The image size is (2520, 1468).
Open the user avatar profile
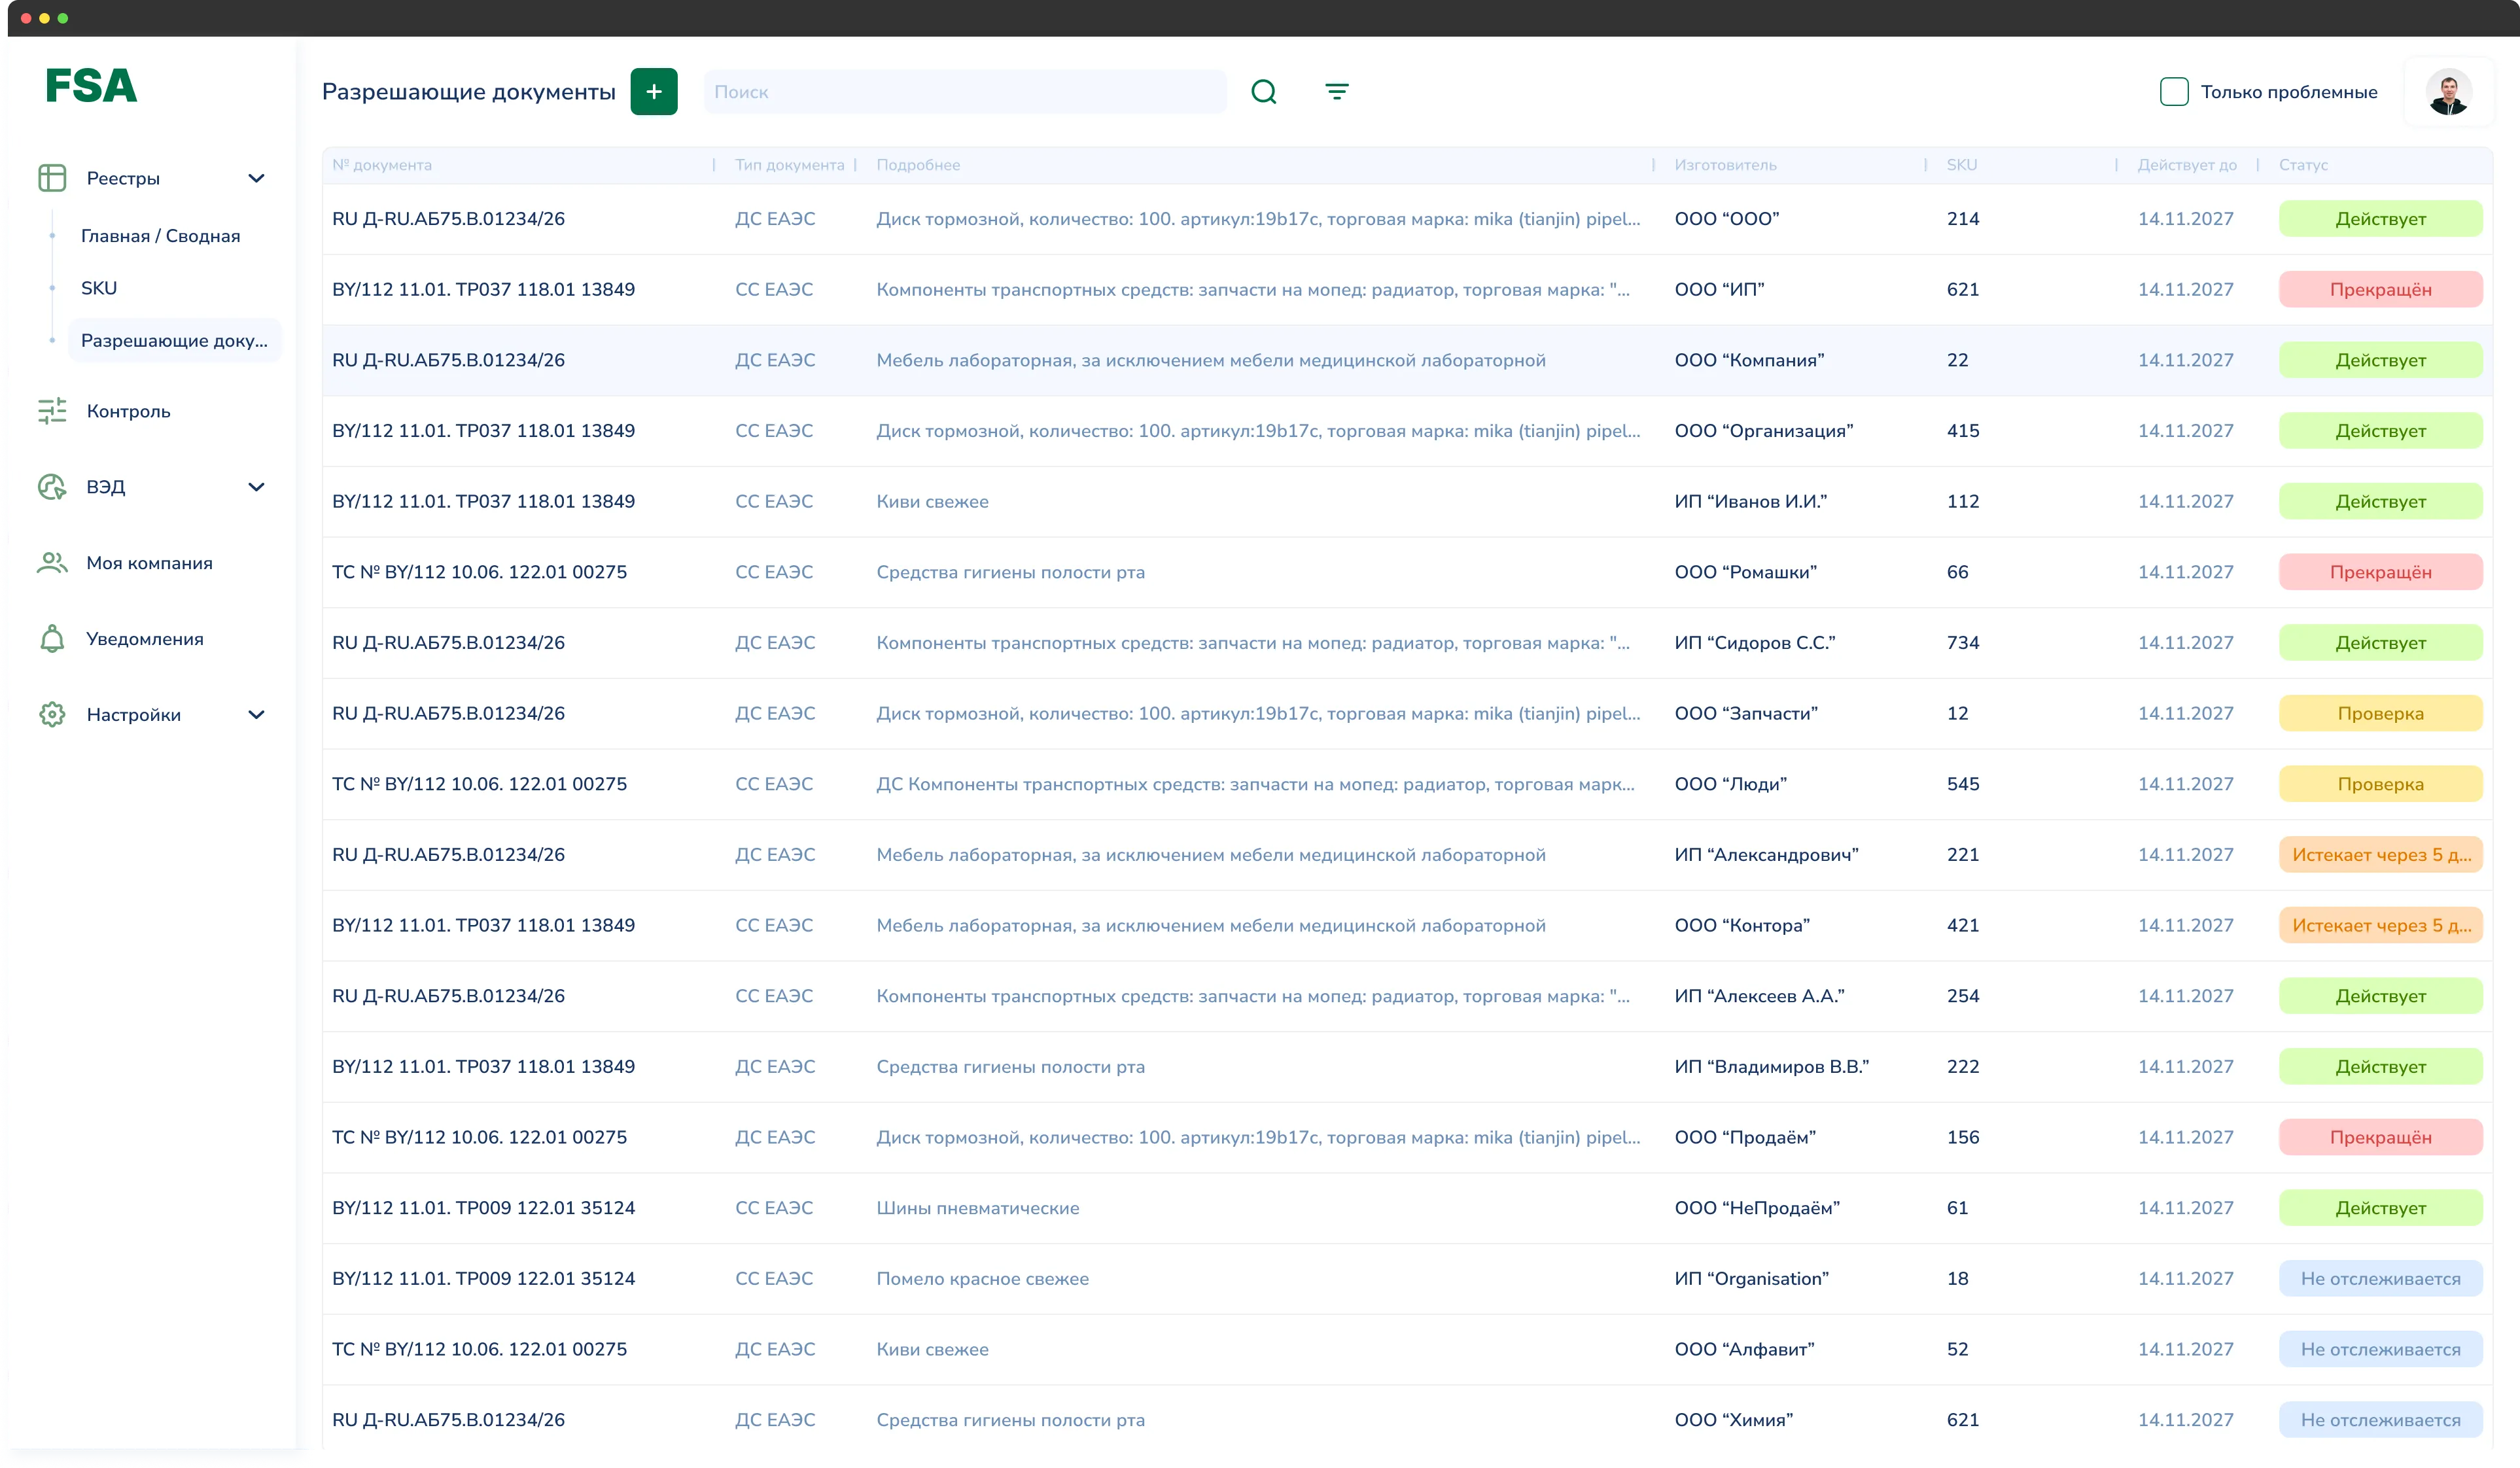pos(2448,91)
